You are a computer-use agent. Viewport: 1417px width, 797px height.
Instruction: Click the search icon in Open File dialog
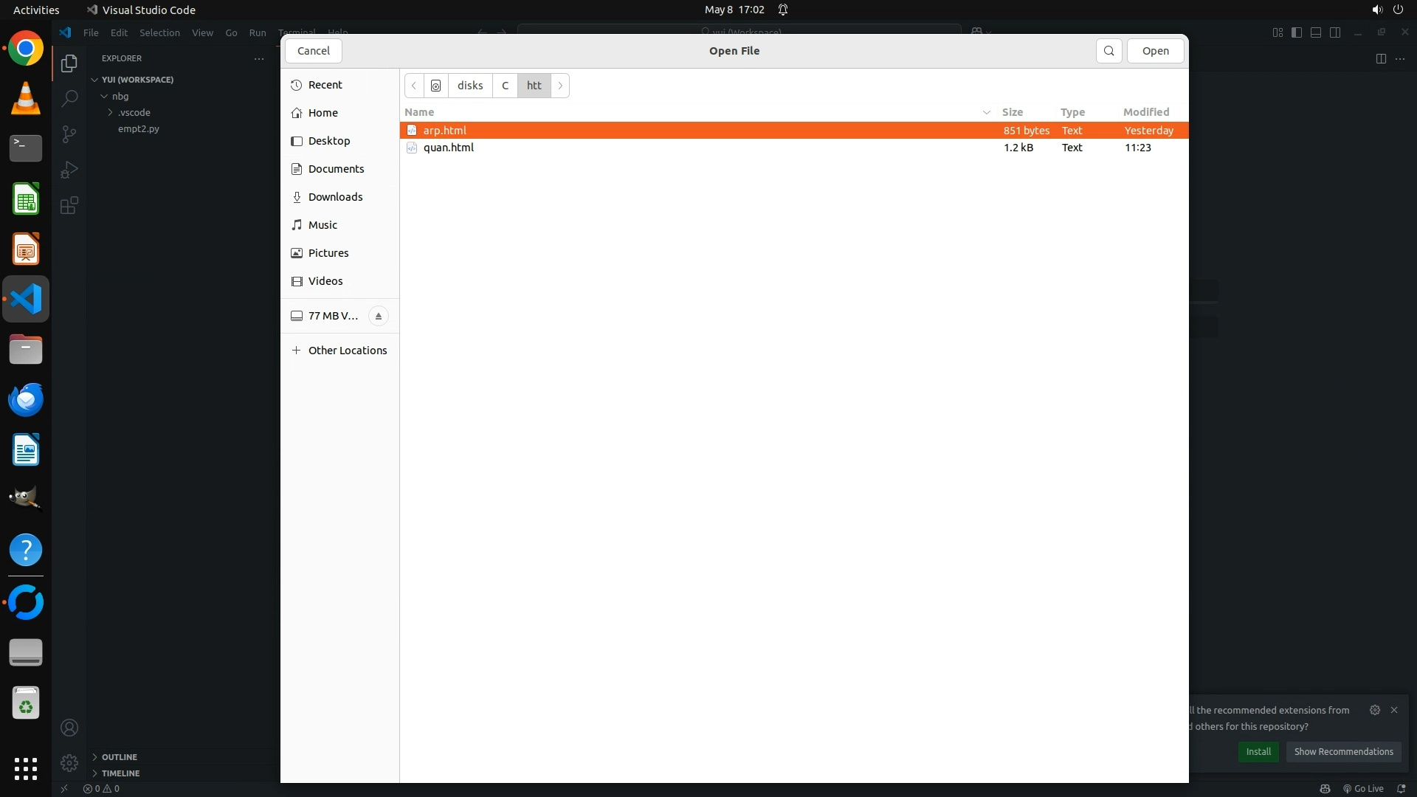coord(1109,51)
